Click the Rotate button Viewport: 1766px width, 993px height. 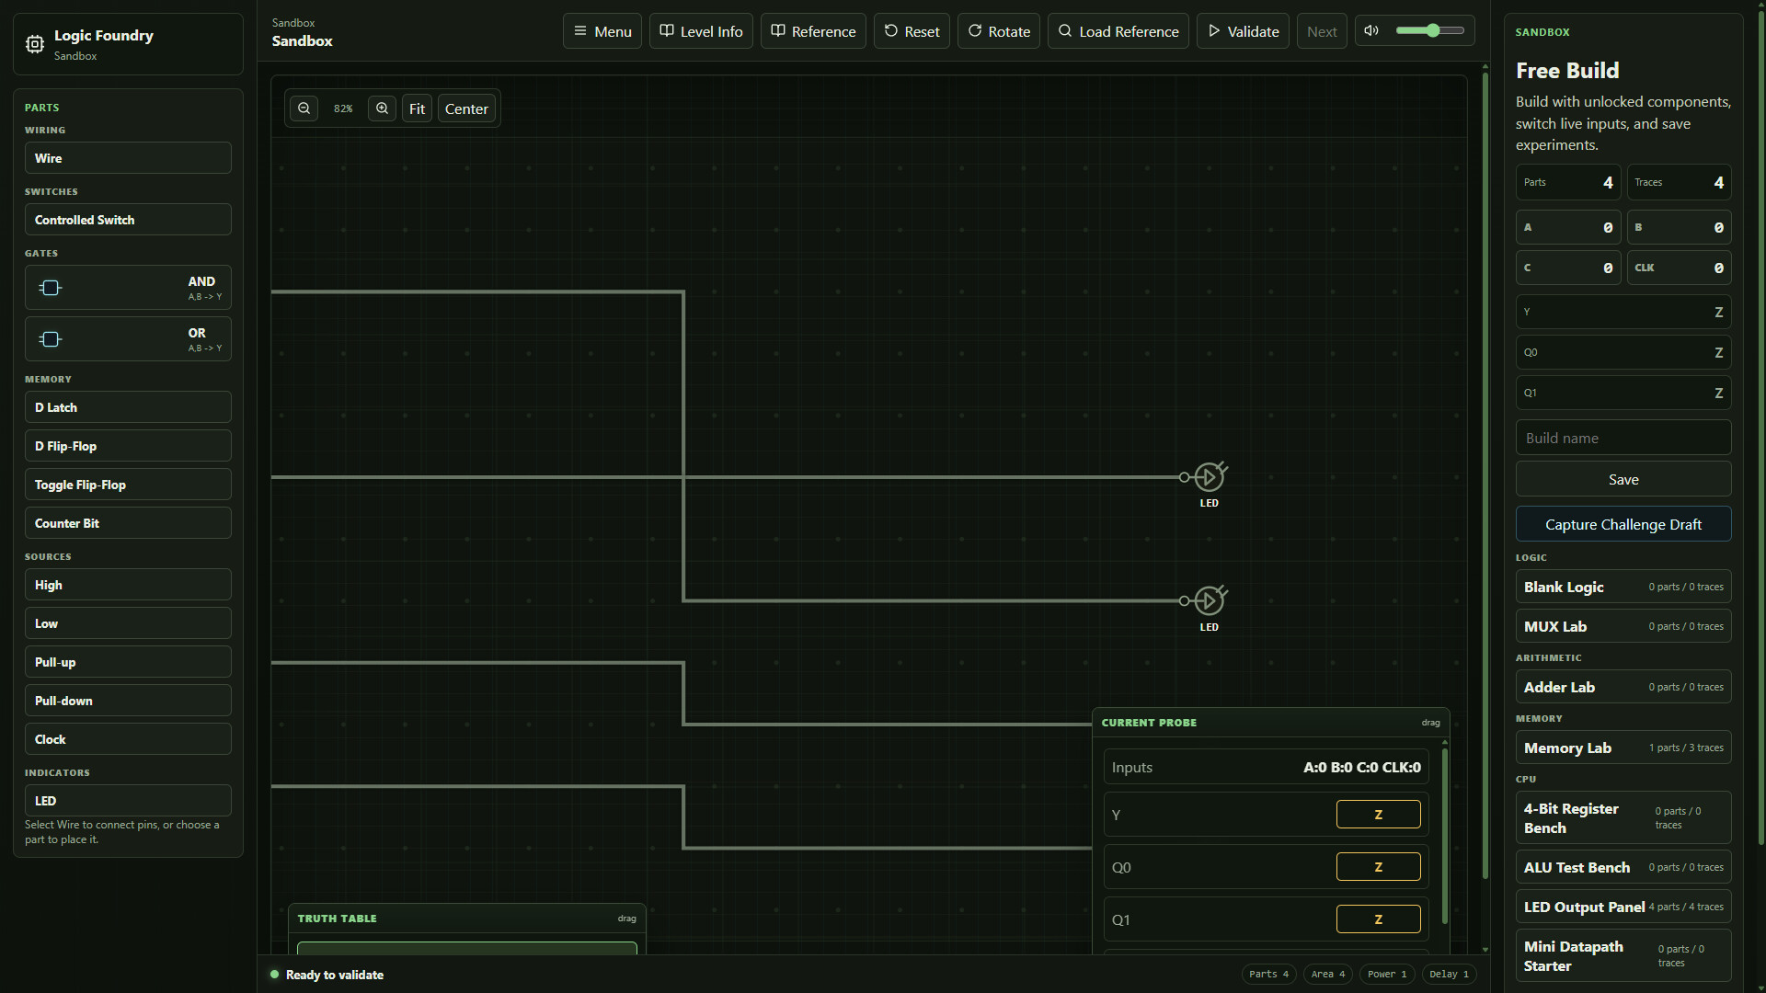click(x=999, y=31)
